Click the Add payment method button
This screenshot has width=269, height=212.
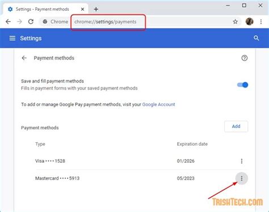click(236, 126)
